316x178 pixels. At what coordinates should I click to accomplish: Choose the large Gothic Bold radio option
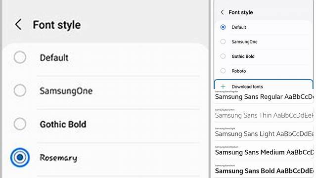pos(20,124)
